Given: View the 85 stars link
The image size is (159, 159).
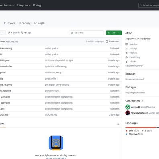Looking at the screenshot, I should pyautogui.click(x=133, y=53).
